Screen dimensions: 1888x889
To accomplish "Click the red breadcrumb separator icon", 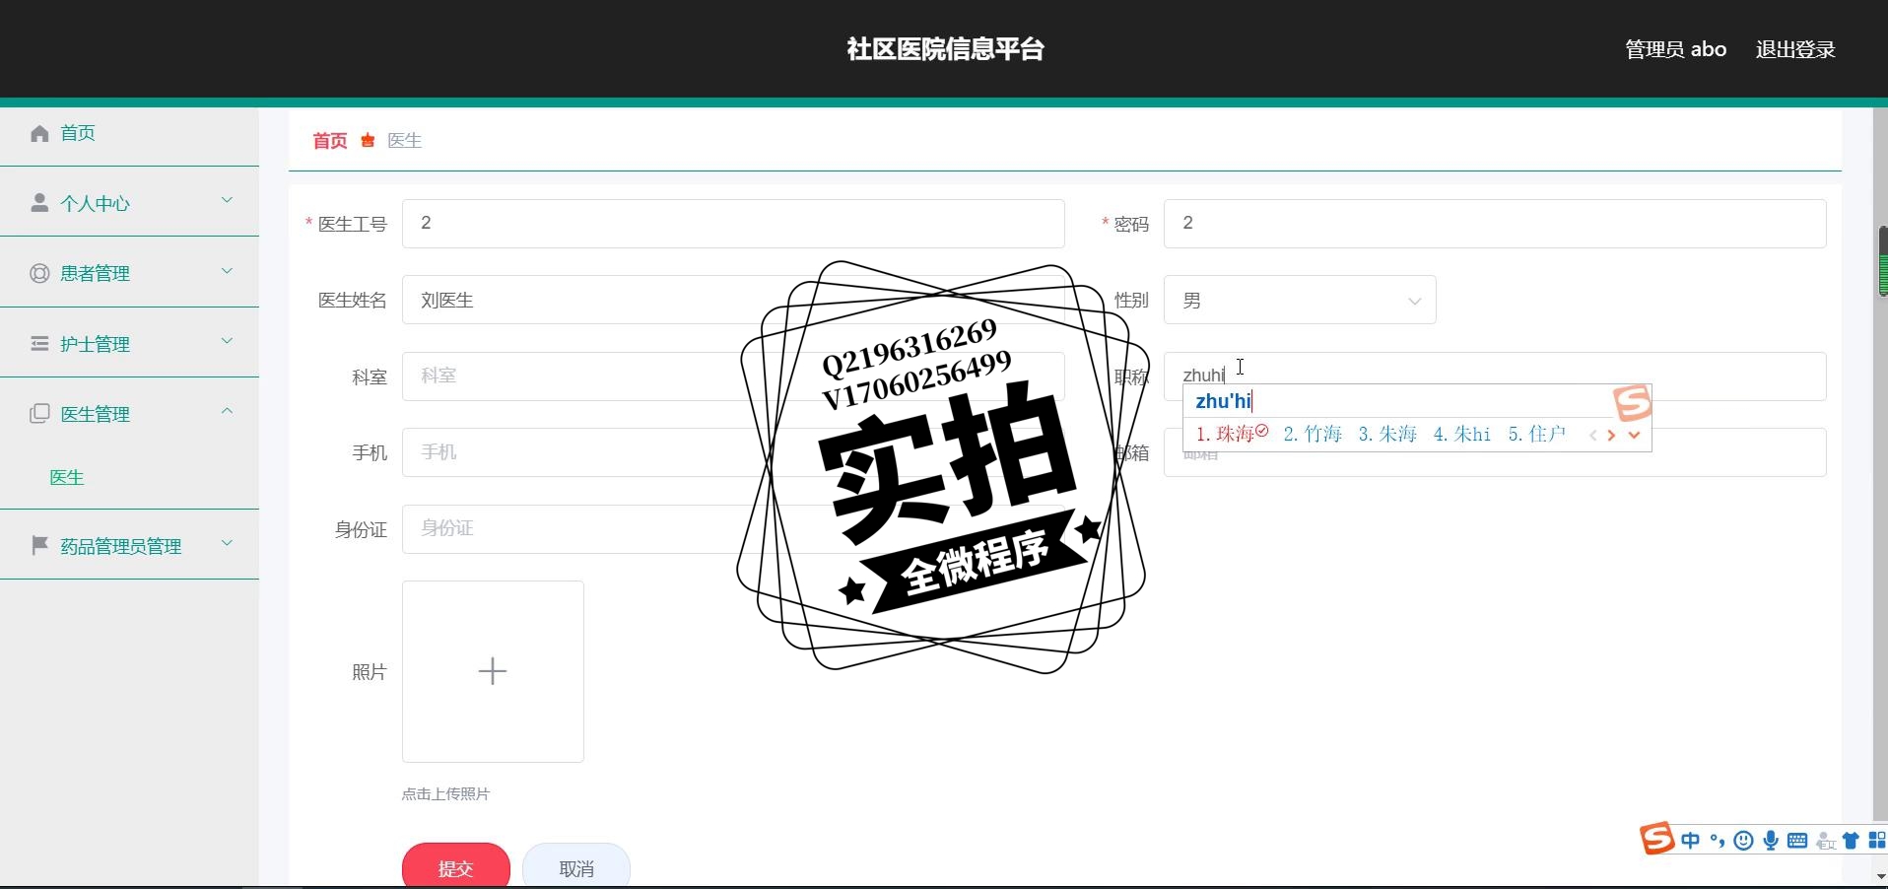I will 368,140.
